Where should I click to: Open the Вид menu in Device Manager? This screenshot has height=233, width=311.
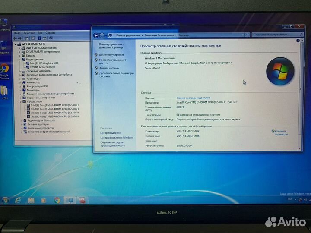click(x=40, y=33)
